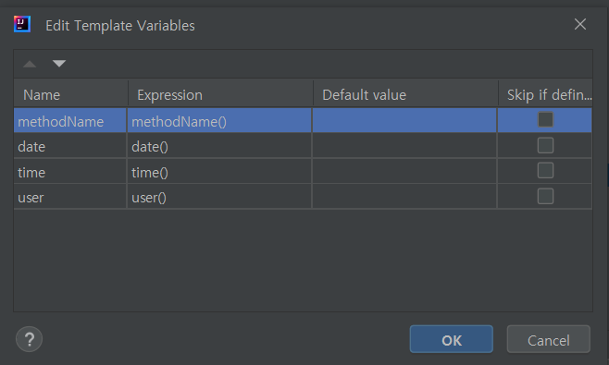Click the Expression column header
Viewport: 609px width, 365px height.
point(220,94)
